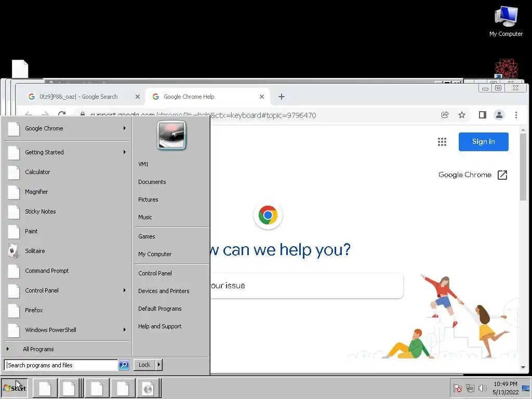Click the Lock button
Image resolution: width=532 pixels, height=399 pixels.
click(x=144, y=365)
